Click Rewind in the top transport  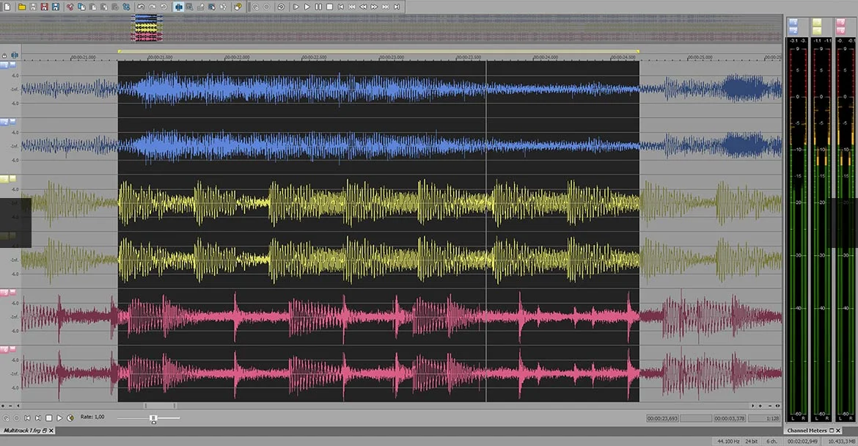tap(363, 7)
